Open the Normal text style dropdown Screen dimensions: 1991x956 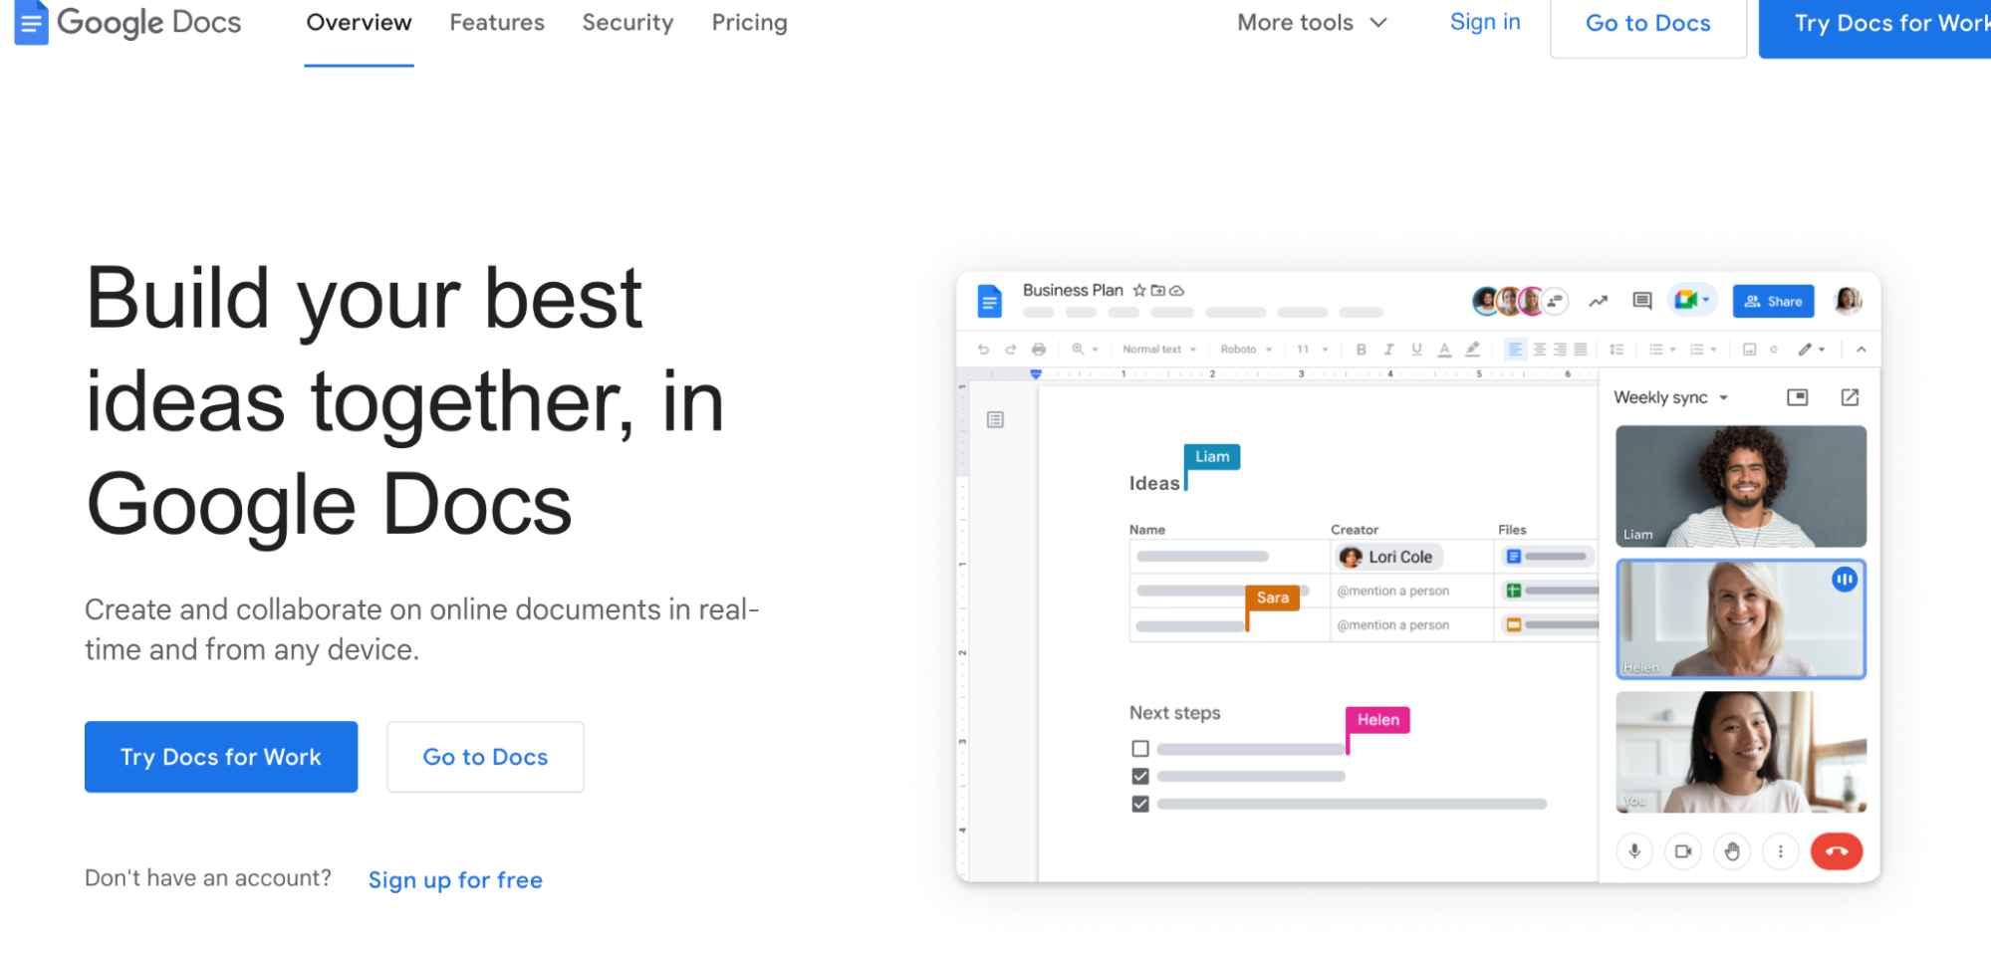(1159, 350)
